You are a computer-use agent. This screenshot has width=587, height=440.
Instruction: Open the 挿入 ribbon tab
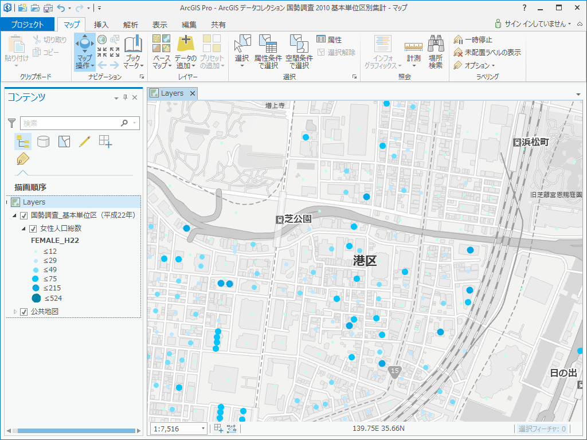click(x=101, y=25)
